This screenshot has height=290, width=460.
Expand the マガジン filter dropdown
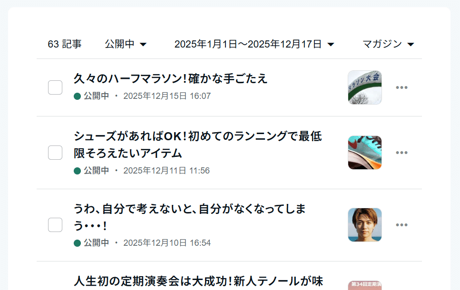[389, 44]
